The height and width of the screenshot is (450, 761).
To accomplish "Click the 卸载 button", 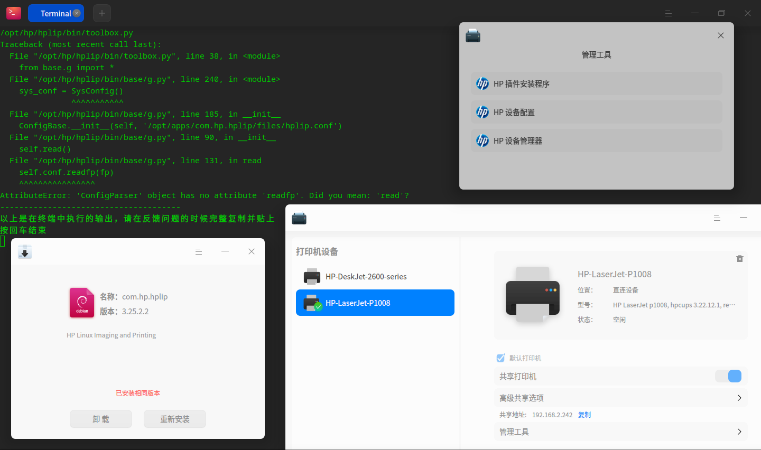I will pyautogui.click(x=101, y=419).
